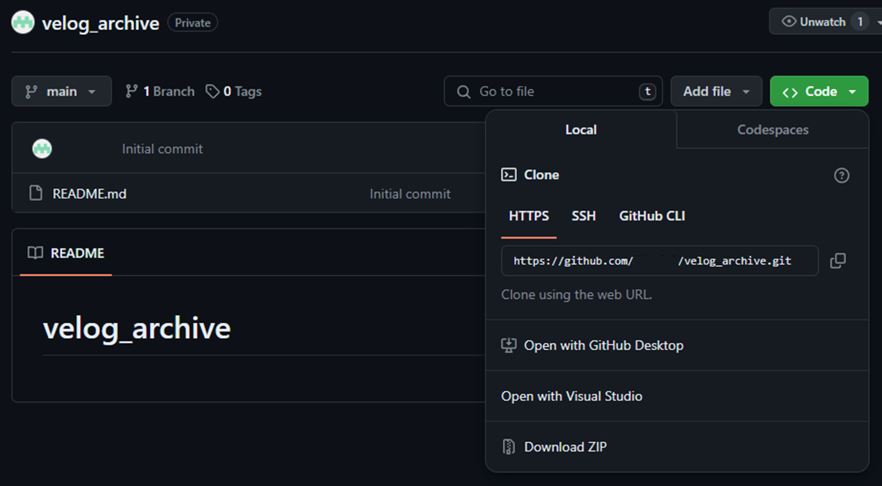This screenshot has width=882, height=486.
Task: Click the clone URL text field
Action: pos(660,261)
